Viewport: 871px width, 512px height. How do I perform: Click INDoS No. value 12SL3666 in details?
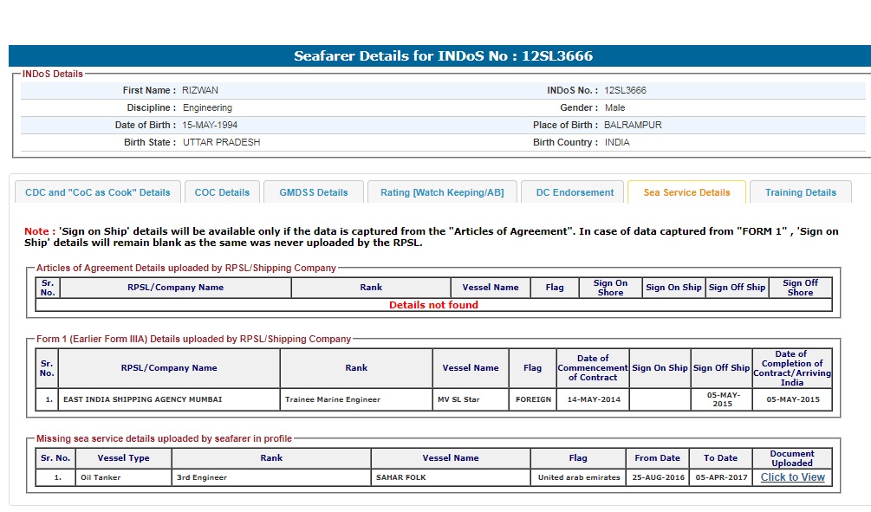pos(625,91)
